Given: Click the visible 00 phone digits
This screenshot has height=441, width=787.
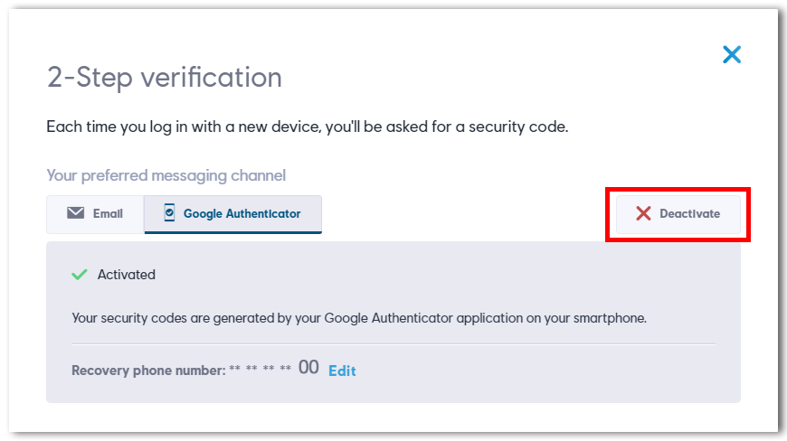Looking at the screenshot, I should pyautogui.click(x=308, y=367).
